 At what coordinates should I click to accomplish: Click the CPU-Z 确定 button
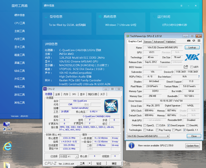coord(114,163)
